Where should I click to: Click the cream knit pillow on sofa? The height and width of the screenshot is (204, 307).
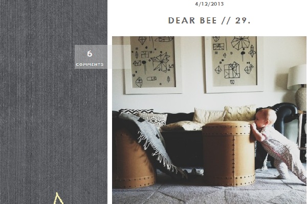[240, 113]
